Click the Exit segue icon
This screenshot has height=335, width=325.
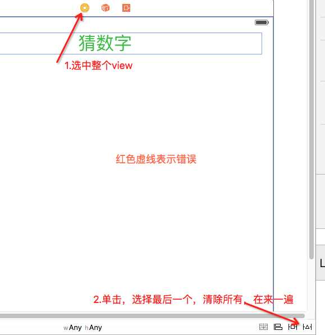coord(126,8)
